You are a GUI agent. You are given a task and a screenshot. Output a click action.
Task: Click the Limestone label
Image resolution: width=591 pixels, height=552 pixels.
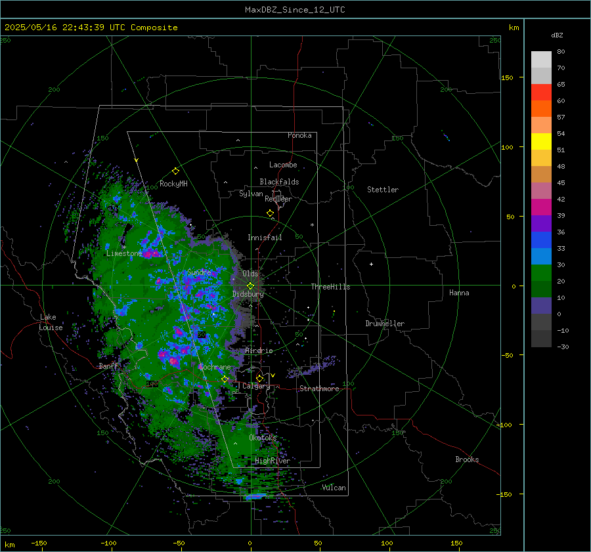coord(124,253)
